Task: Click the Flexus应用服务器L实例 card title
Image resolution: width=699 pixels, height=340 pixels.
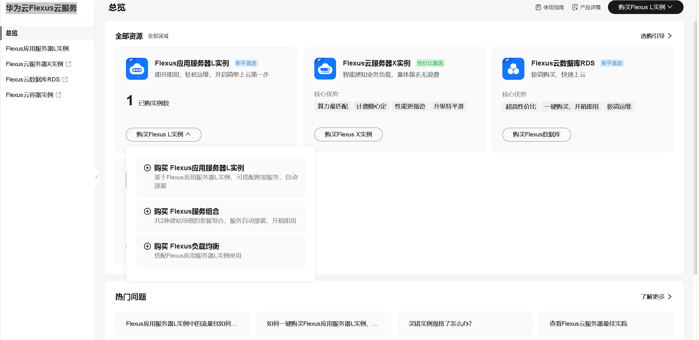Action: pos(192,63)
